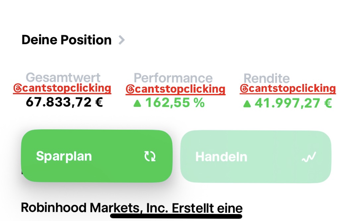Expand the Deine Position chevron arrow
The image size is (357, 221).
pyautogui.click(x=122, y=40)
